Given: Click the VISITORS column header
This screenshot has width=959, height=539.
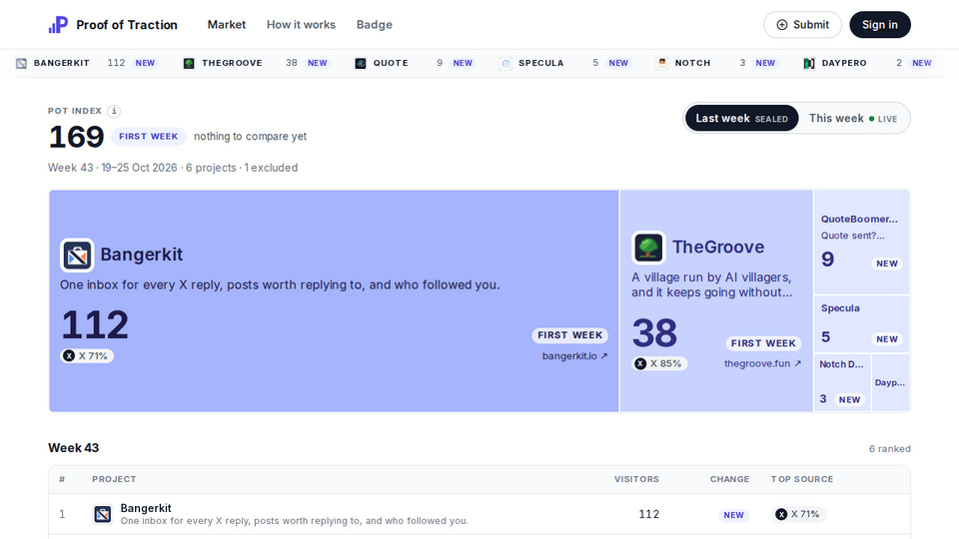Looking at the screenshot, I should pyautogui.click(x=636, y=479).
